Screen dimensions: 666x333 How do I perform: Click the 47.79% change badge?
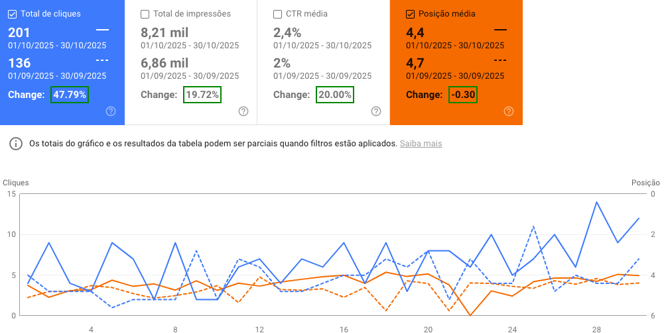click(70, 95)
